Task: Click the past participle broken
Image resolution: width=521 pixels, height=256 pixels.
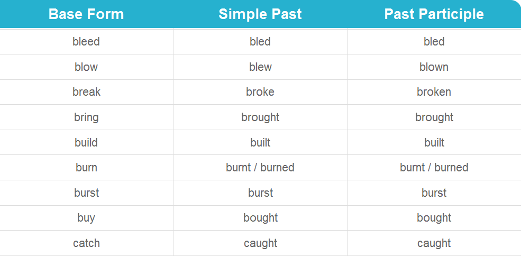Action: click(434, 92)
